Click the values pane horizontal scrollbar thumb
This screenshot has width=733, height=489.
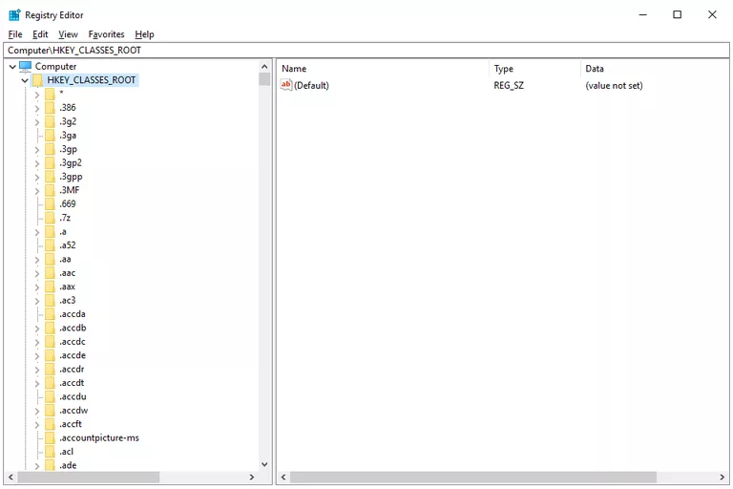click(473, 478)
